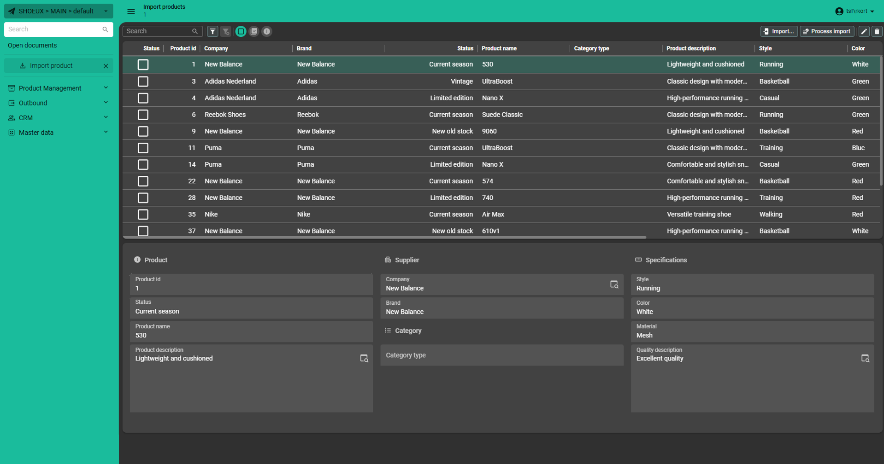This screenshot has width=884, height=464.
Task: Click Status field showing Current season
Action: point(251,307)
